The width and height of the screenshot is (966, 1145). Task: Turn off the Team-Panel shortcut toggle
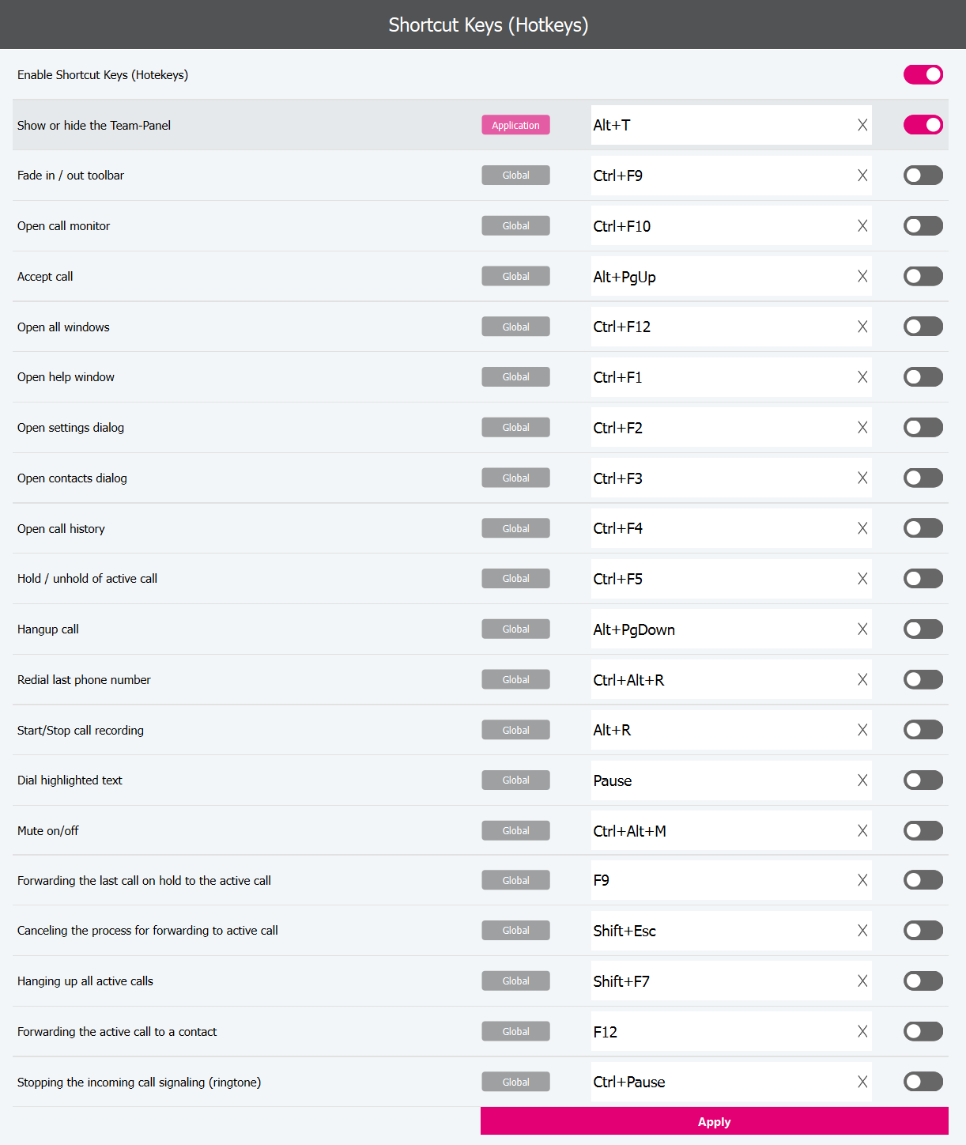point(923,125)
